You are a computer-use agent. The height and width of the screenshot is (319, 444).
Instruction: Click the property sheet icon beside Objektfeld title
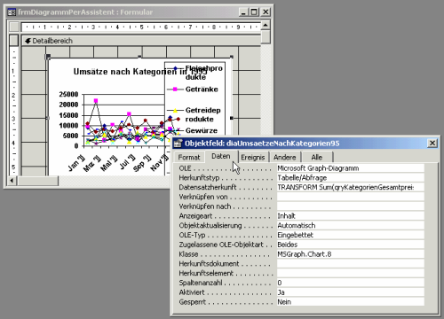tap(178, 144)
